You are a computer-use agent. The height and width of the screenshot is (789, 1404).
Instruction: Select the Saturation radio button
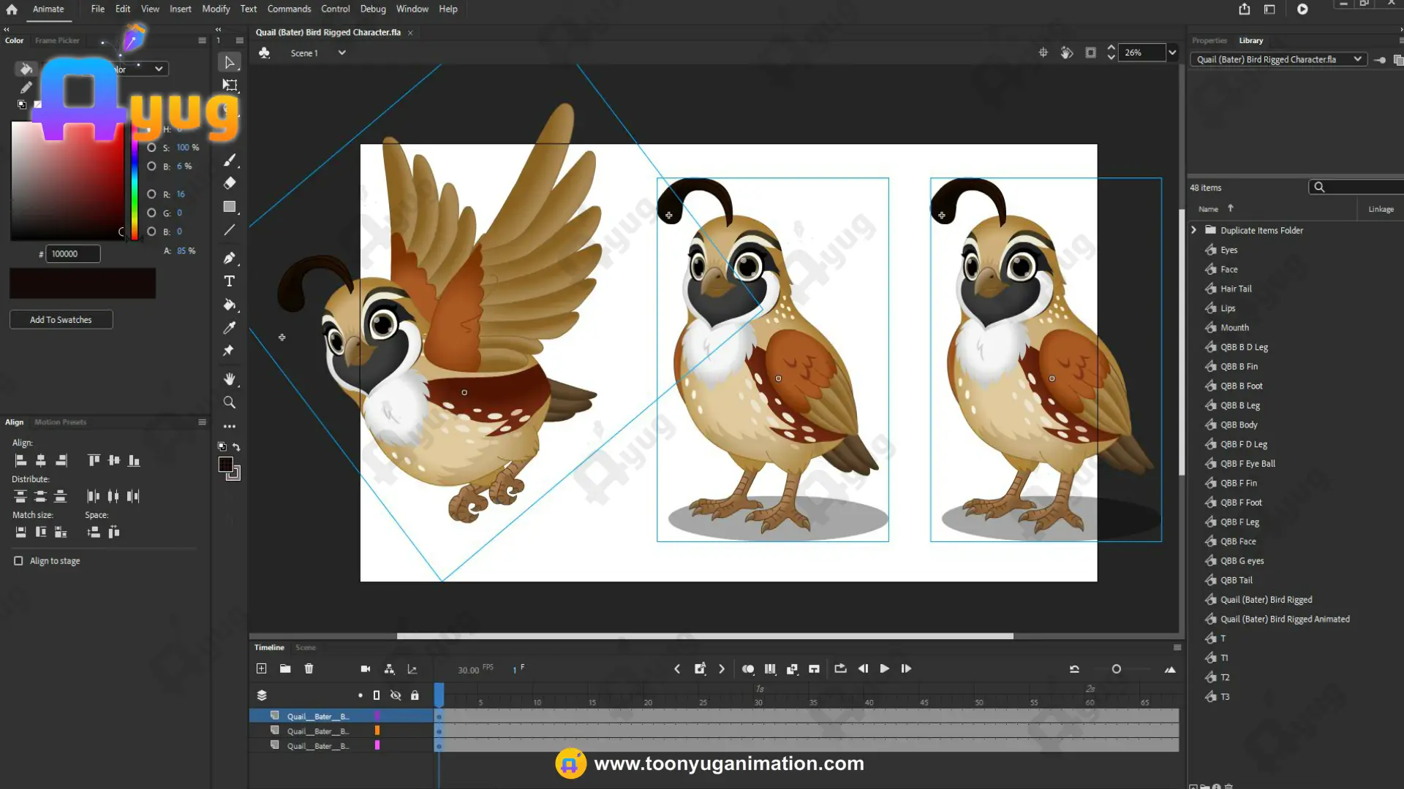(151, 148)
